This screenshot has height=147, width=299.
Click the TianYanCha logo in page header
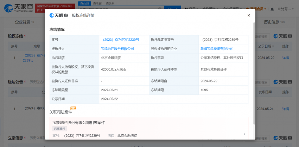[x=18, y=8]
